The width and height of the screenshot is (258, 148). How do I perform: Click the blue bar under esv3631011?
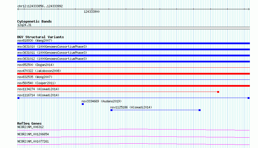click(133, 55)
